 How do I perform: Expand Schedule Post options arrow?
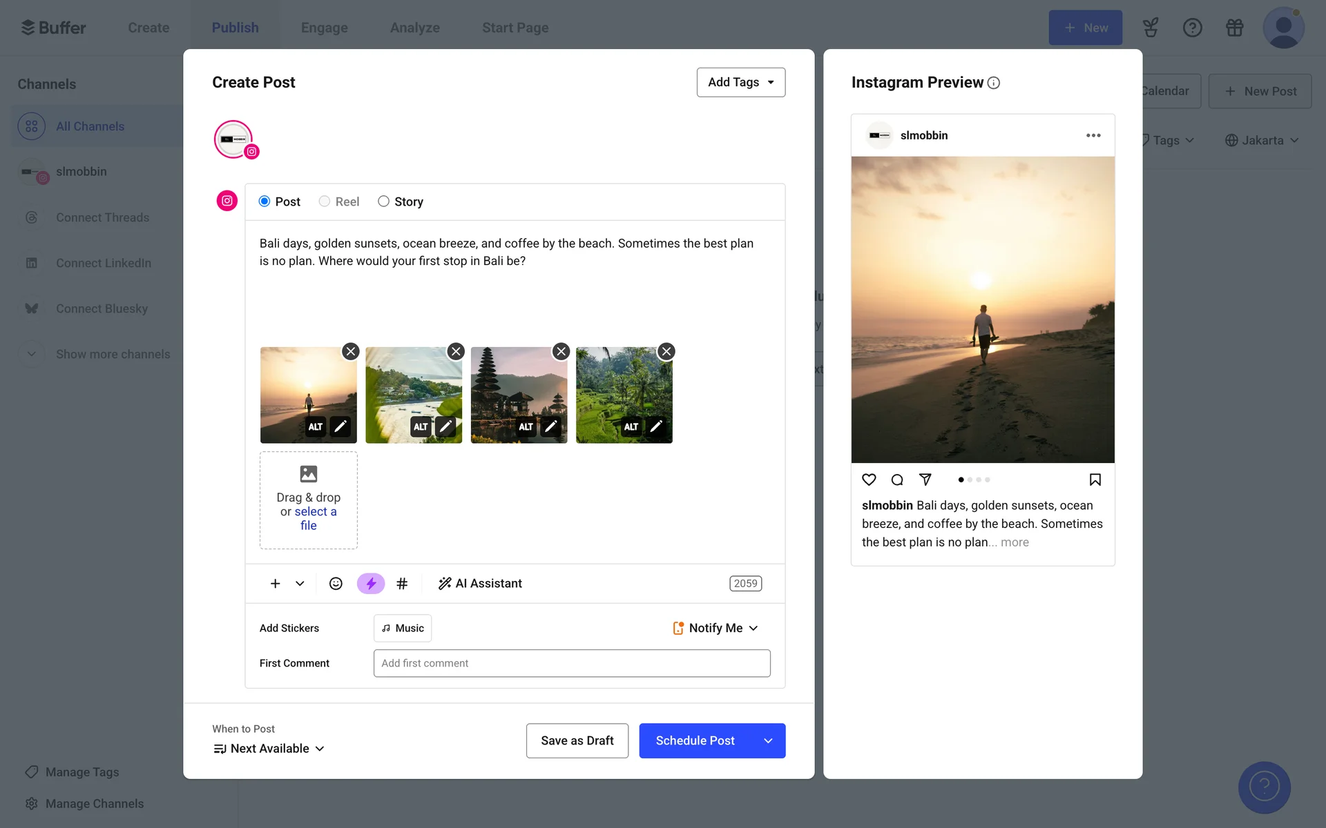[768, 740]
